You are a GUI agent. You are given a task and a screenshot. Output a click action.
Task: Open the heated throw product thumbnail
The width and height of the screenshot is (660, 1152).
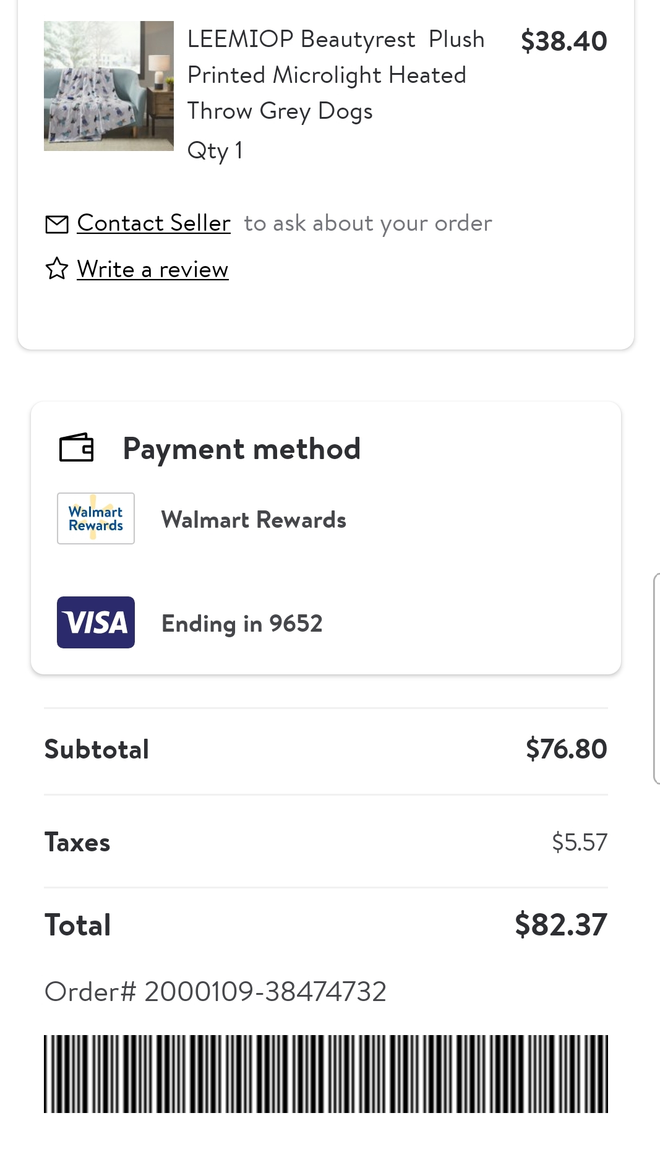109,86
